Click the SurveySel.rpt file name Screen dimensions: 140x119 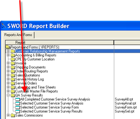coord(125,111)
